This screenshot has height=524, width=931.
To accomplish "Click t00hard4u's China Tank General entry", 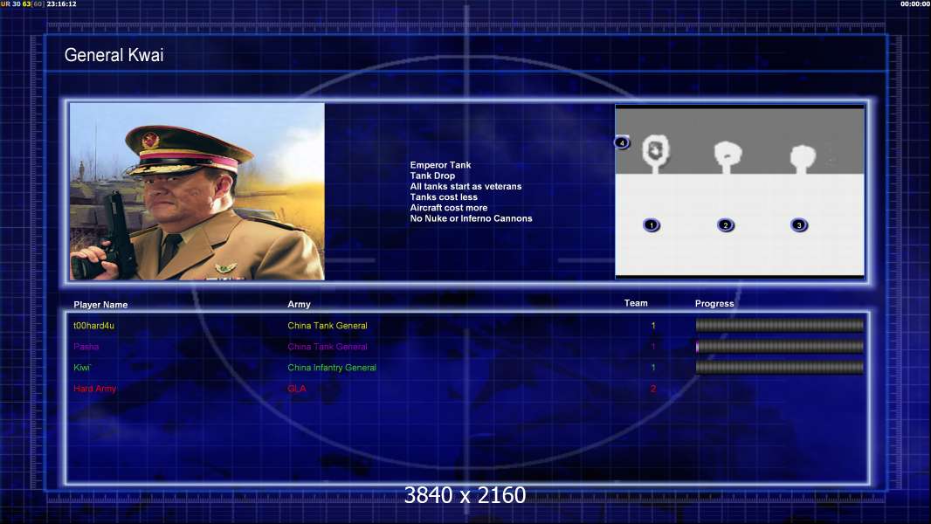I will (x=328, y=325).
